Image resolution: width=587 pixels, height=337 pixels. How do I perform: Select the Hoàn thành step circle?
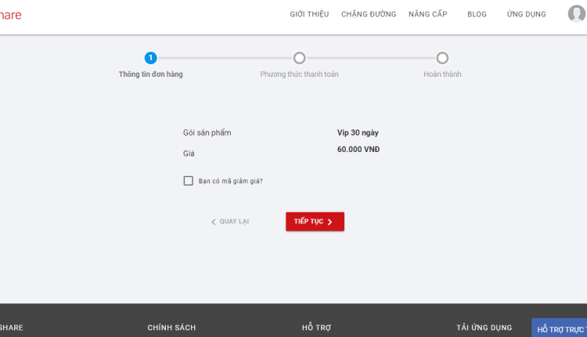442,58
